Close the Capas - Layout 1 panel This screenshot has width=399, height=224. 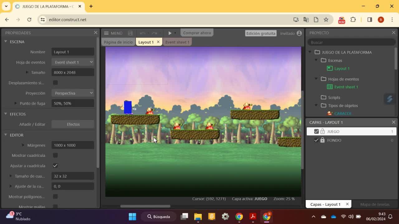point(394,122)
